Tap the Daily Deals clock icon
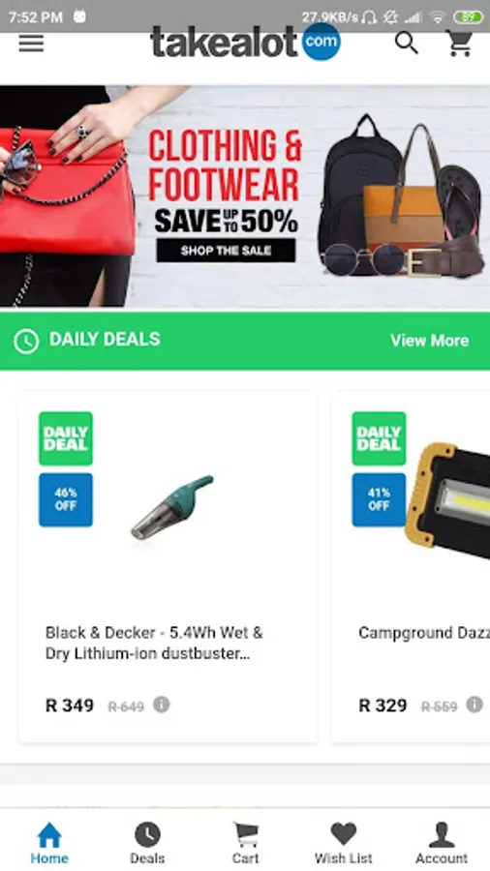This screenshot has height=871, width=490. click(x=26, y=341)
